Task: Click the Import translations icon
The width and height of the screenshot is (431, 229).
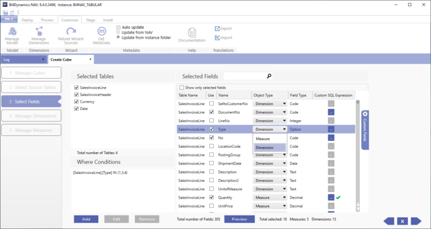Action: pos(218,38)
